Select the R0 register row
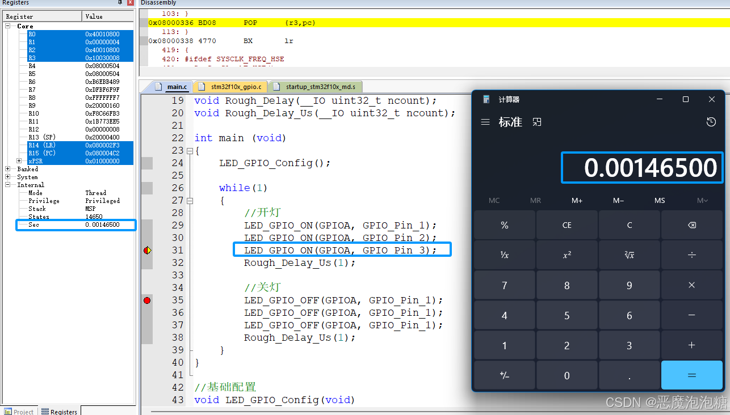 80,34
